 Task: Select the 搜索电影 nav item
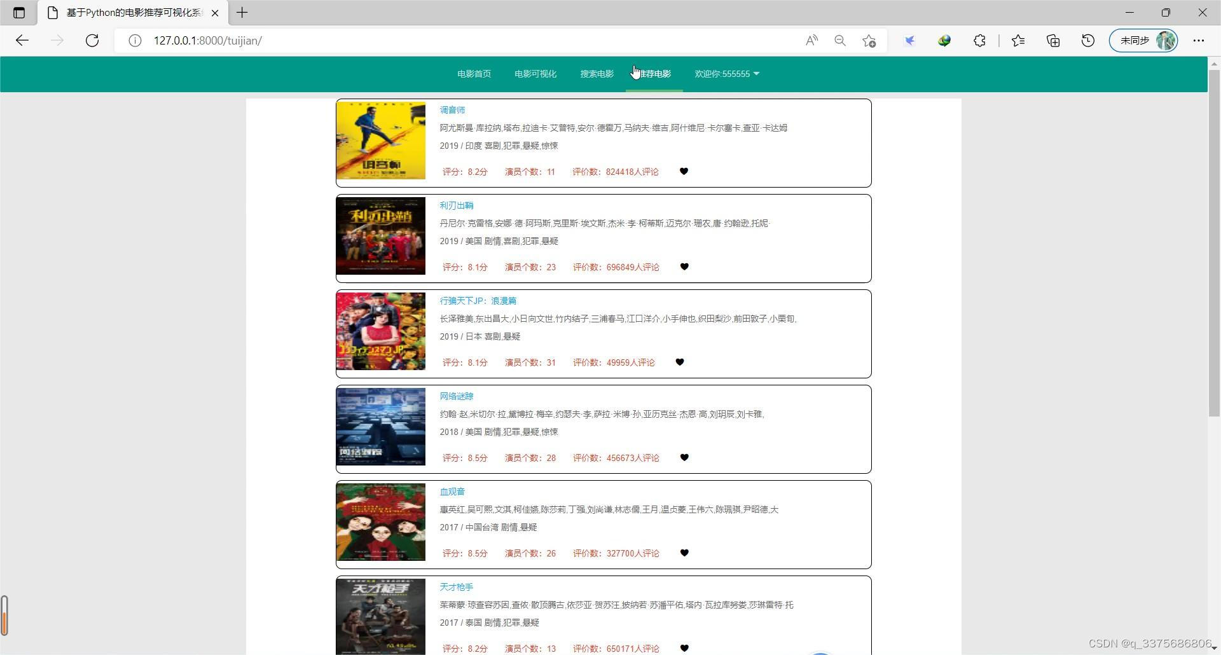[596, 73]
